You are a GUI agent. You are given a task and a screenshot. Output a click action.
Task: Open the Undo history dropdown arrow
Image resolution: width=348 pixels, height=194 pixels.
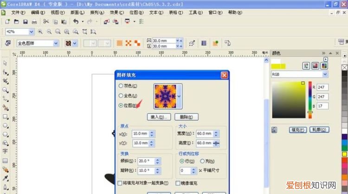pyautogui.click(x=83, y=21)
